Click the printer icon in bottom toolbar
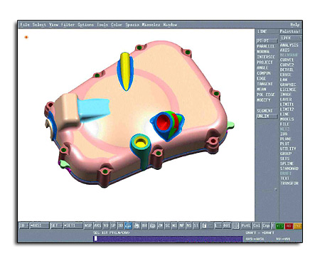Screen dimensions: 320x263 click(137, 225)
